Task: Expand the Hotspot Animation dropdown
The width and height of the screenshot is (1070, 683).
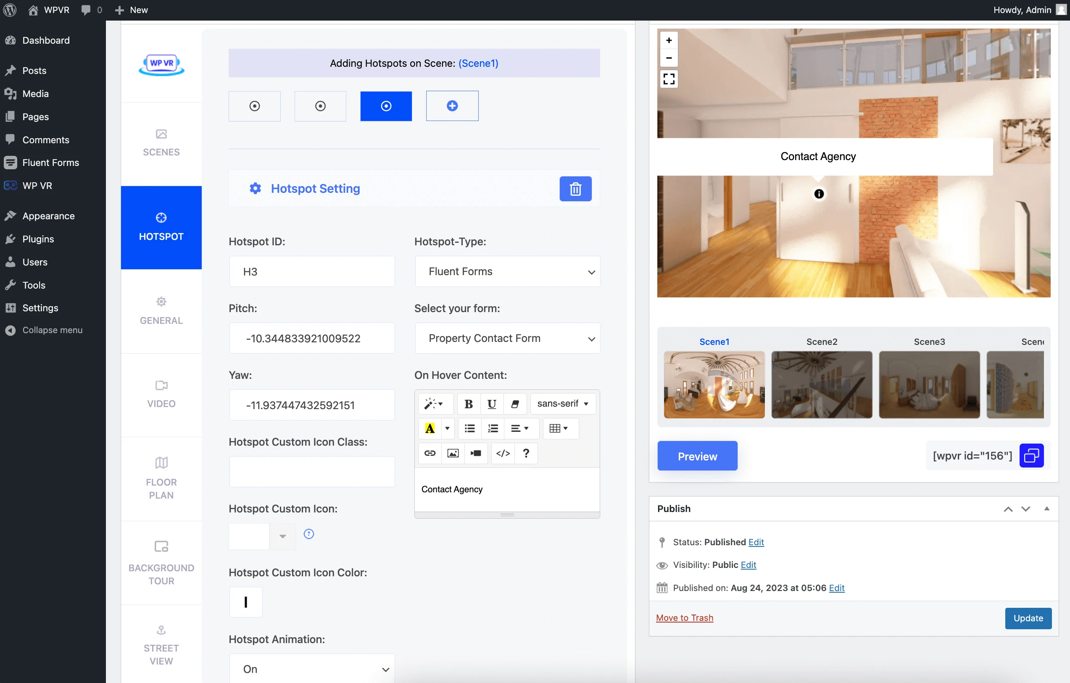Action: (x=311, y=668)
